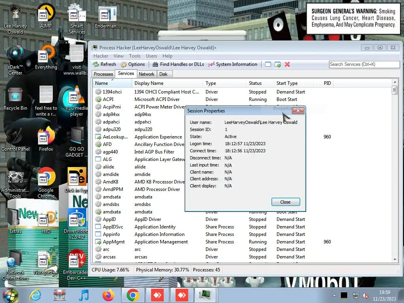Click the services list scroll down arrow
This screenshot has width=404, height=303.
click(395, 260)
